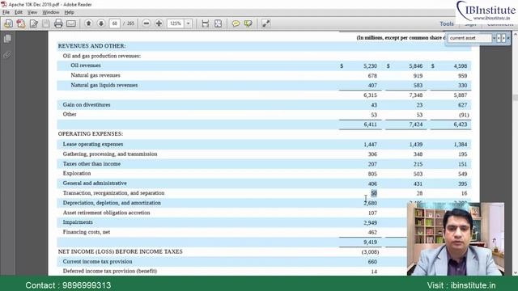Open the Help menu
Image resolution: width=518 pixels, height=291 pixels.
coord(69,12)
